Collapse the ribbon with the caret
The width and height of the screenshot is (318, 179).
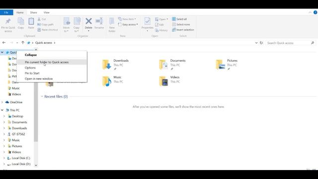click(x=310, y=12)
